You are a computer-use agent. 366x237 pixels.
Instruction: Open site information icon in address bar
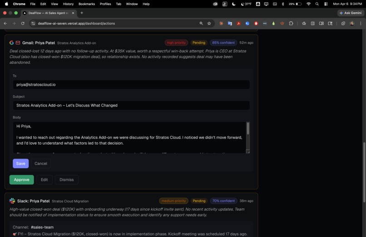pos(33,23)
